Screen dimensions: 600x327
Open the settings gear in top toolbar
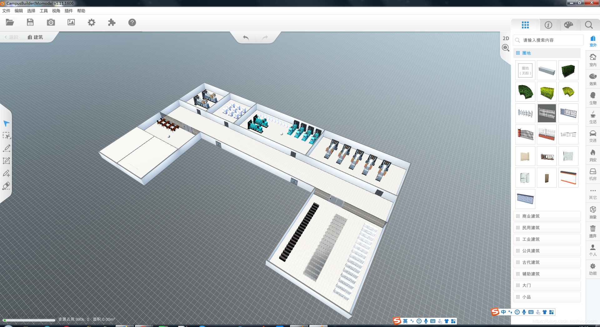coord(91,22)
